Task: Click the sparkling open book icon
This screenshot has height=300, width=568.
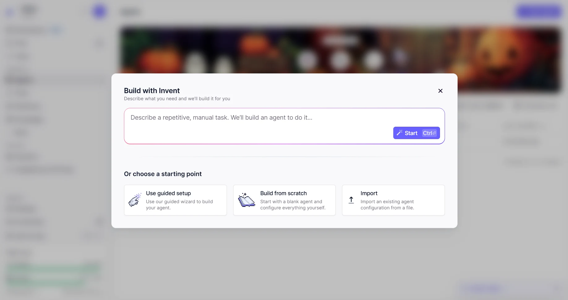Action: point(246,200)
